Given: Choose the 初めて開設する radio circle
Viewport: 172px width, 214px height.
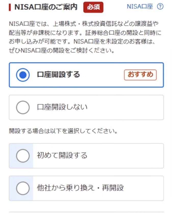Looking at the screenshot, I should click(x=23, y=156).
